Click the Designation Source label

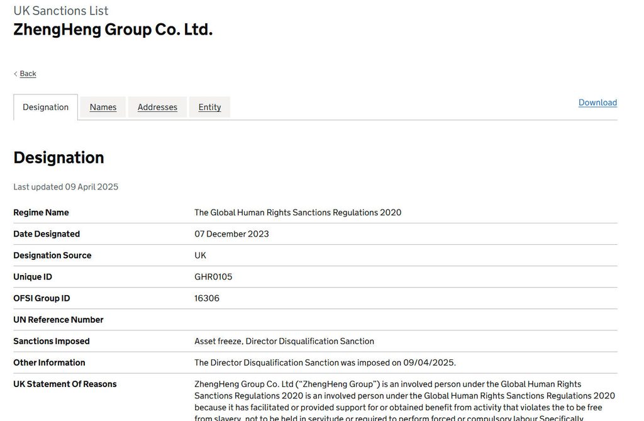(52, 255)
